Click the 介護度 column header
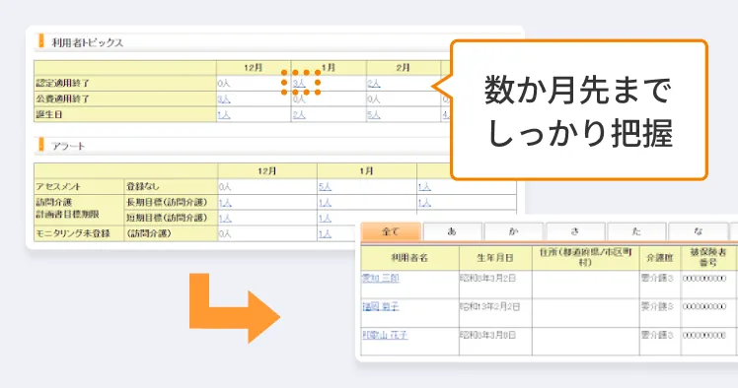The width and height of the screenshot is (738, 388). point(660,258)
